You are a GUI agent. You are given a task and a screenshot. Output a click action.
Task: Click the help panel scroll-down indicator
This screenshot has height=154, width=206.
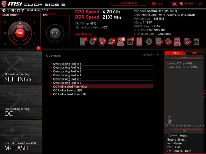tap(184, 130)
